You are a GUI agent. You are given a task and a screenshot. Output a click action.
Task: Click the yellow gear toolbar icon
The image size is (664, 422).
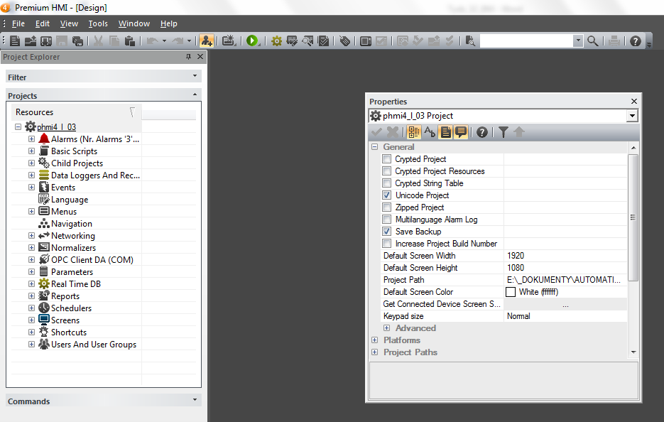point(276,40)
